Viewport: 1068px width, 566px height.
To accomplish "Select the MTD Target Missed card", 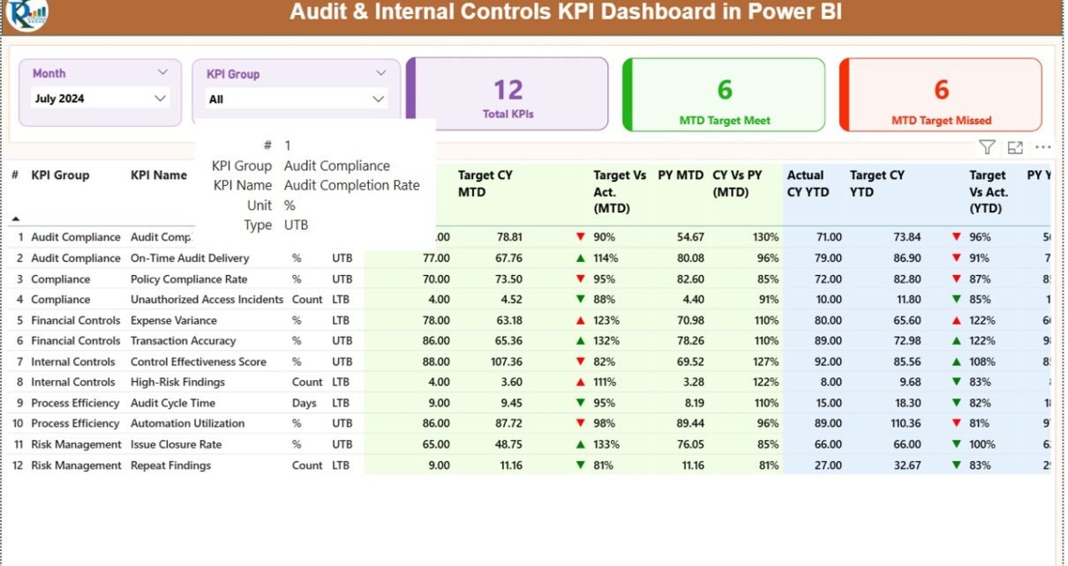I will [941, 95].
